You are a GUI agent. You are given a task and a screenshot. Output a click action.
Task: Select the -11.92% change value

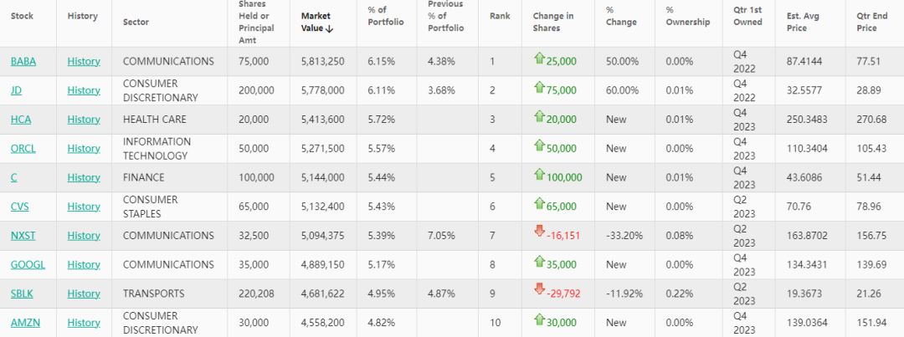pos(624,294)
